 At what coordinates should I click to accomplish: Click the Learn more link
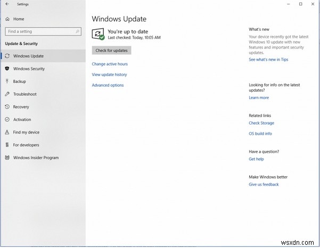point(259,98)
